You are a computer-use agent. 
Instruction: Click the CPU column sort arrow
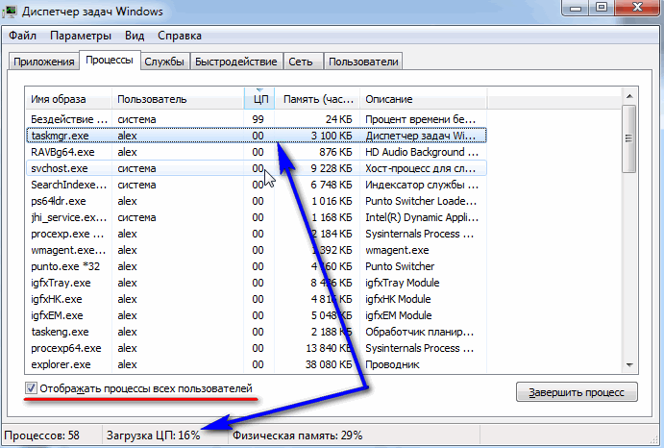[x=259, y=90]
